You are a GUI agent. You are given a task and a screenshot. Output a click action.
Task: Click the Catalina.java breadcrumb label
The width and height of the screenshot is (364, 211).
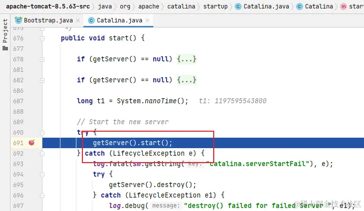tap(266, 6)
